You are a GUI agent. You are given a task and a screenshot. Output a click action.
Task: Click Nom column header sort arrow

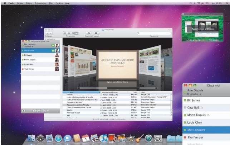(99, 92)
